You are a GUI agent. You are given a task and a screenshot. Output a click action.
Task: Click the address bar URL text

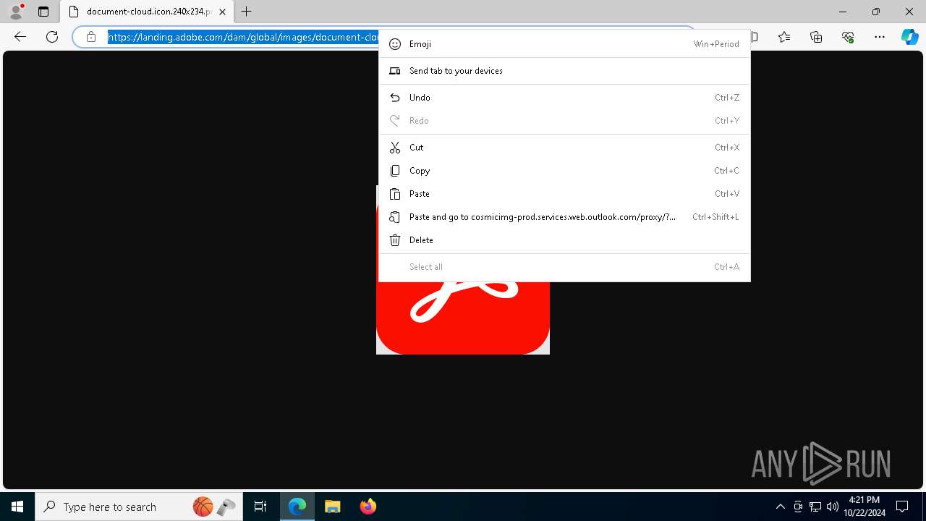(x=243, y=37)
